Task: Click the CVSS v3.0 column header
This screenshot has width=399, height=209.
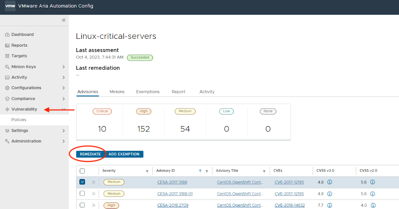Action: (325, 171)
